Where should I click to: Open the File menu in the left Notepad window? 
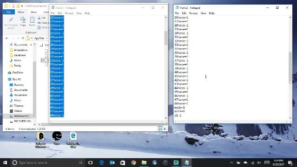tap(52, 13)
